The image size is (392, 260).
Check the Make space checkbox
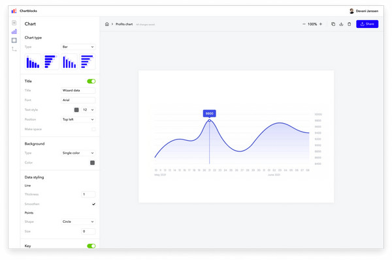[x=93, y=129]
